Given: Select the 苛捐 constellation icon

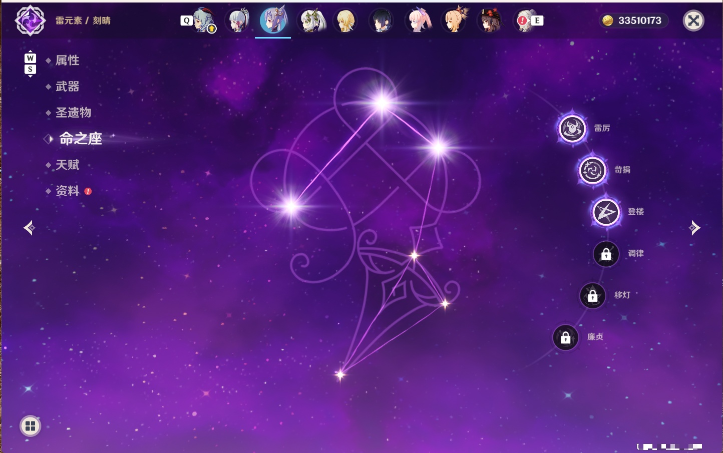Looking at the screenshot, I should (x=592, y=170).
